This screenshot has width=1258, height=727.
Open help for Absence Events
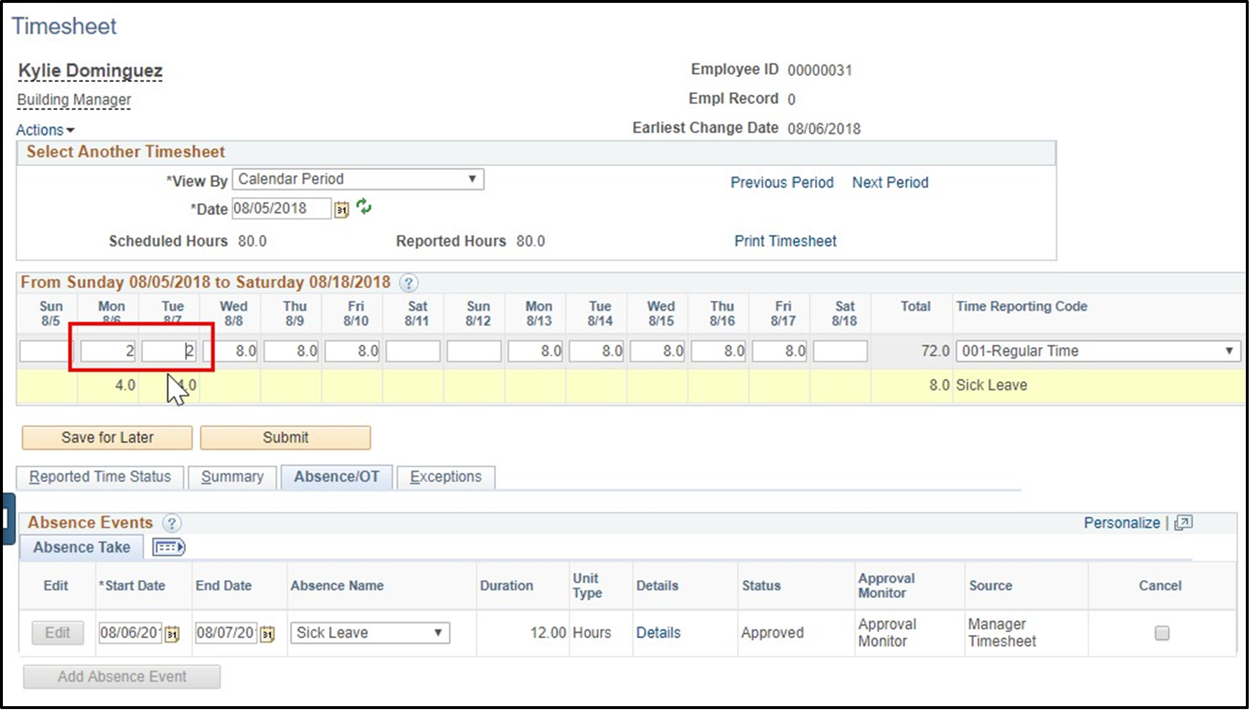pyautogui.click(x=172, y=523)
